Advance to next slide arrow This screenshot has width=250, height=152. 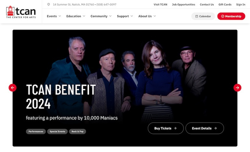click(x=237, y=88)
